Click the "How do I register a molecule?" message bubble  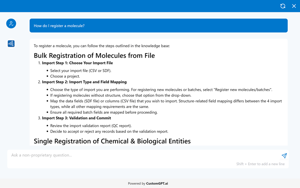coord(158,26)
